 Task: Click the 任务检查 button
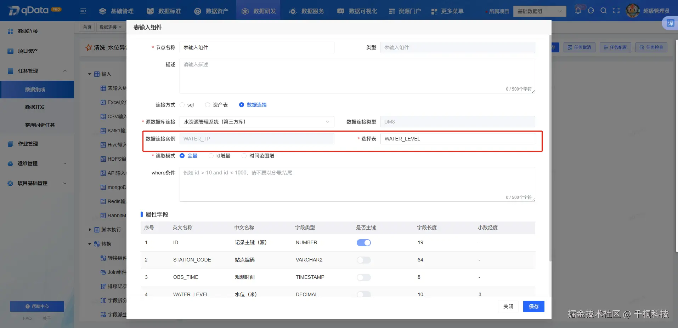pos(651,47)
